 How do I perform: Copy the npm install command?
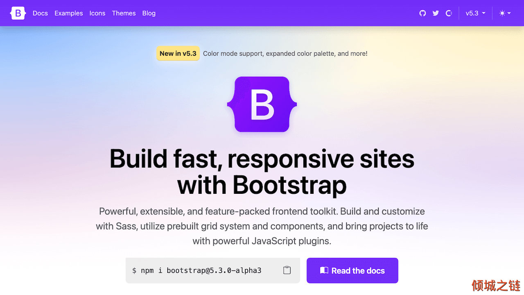[x=287, y=270]
